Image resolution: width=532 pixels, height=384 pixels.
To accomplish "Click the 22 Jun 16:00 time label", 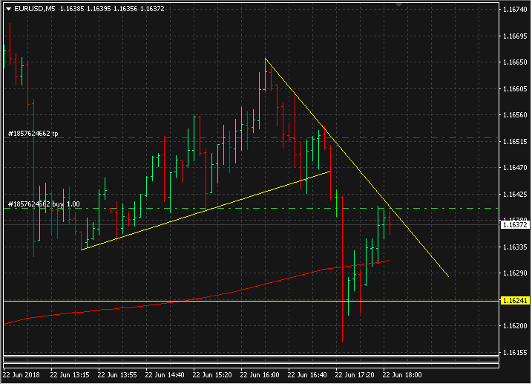I will (264, 375).
